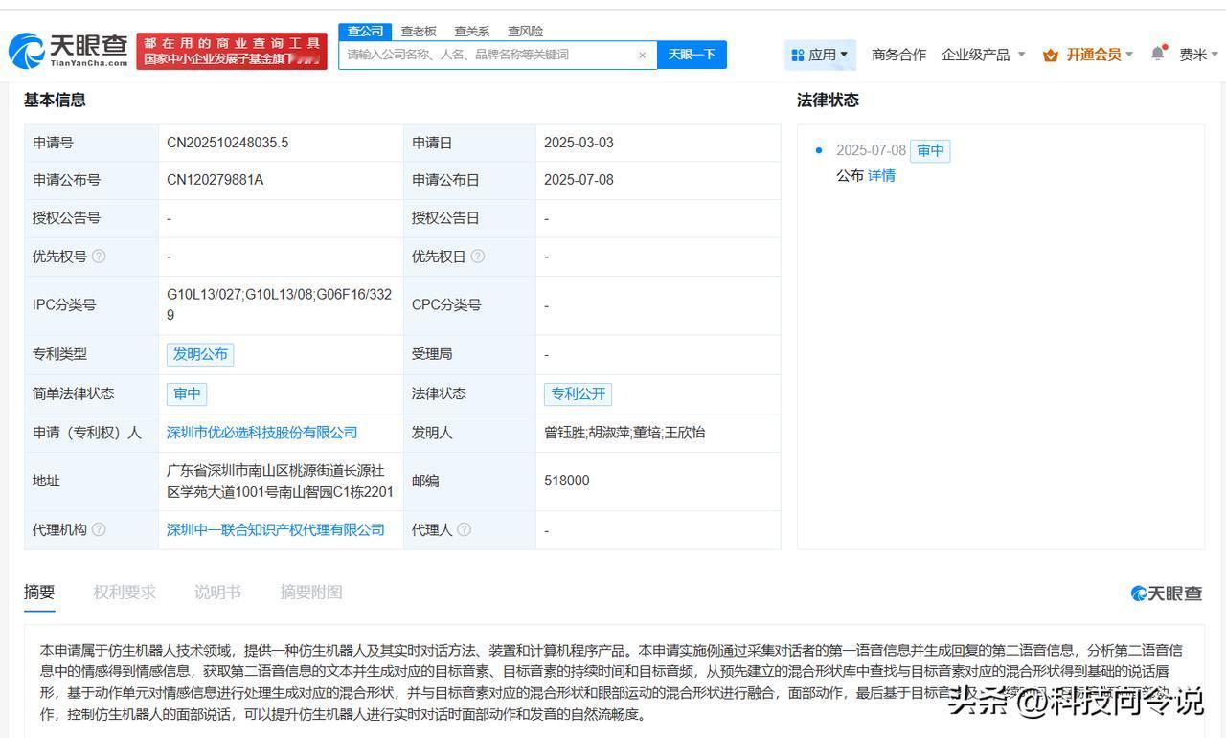Viewport: 1226px width, 738px height.
Task: Expand the 企业级产品 dropdown
Action: pos(984,55)
